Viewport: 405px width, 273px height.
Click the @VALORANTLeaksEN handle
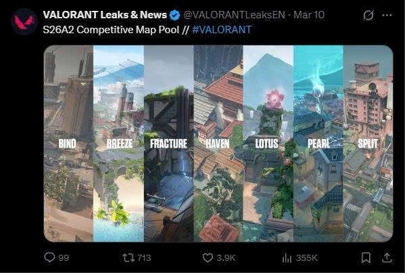pos(234,15)
